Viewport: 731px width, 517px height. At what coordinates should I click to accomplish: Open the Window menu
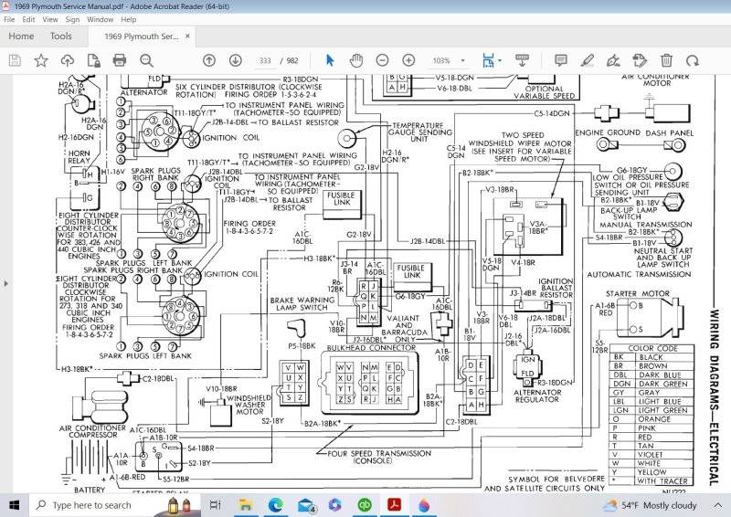coord(101,19)
